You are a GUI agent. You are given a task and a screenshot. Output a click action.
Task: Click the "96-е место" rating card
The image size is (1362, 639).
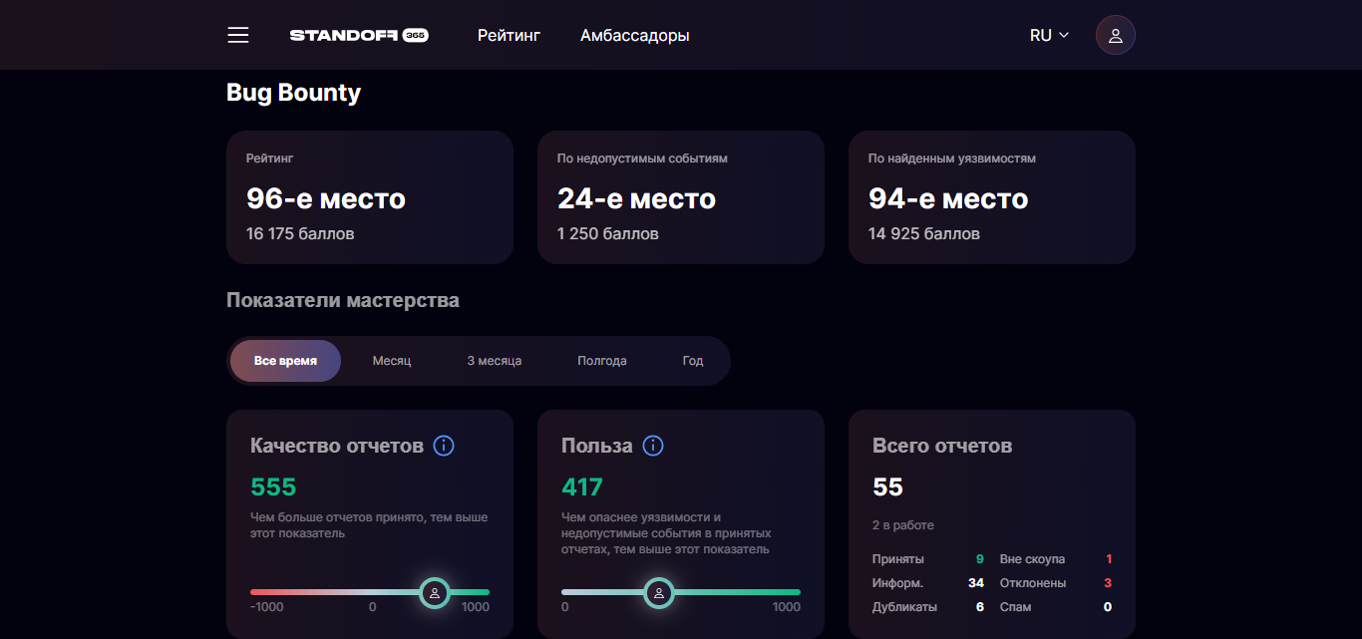(369, 196)
